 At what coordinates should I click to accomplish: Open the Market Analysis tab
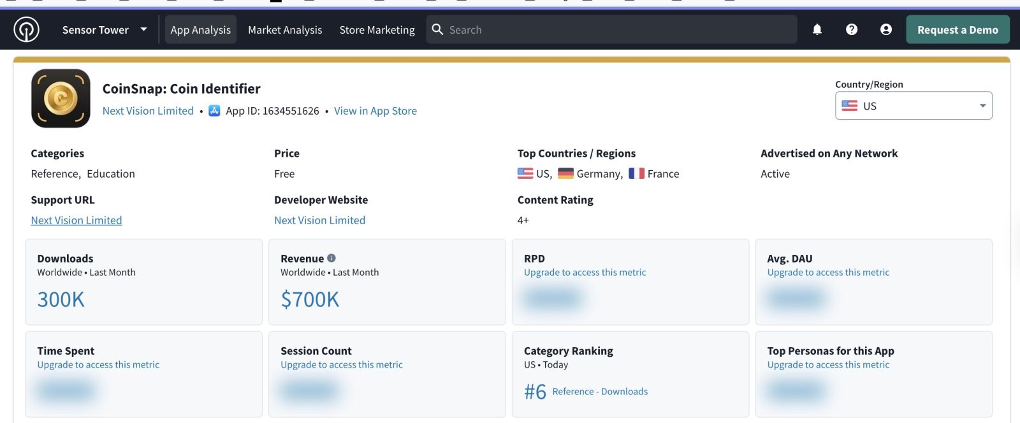tap(285, 30)
